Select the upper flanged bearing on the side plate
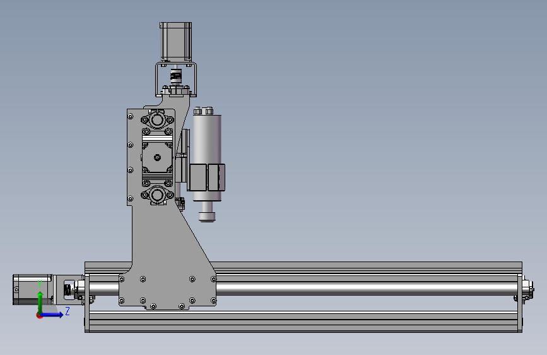Image resolution: width=547 pixels, height=355 pixels. click(x=157, y=120)
